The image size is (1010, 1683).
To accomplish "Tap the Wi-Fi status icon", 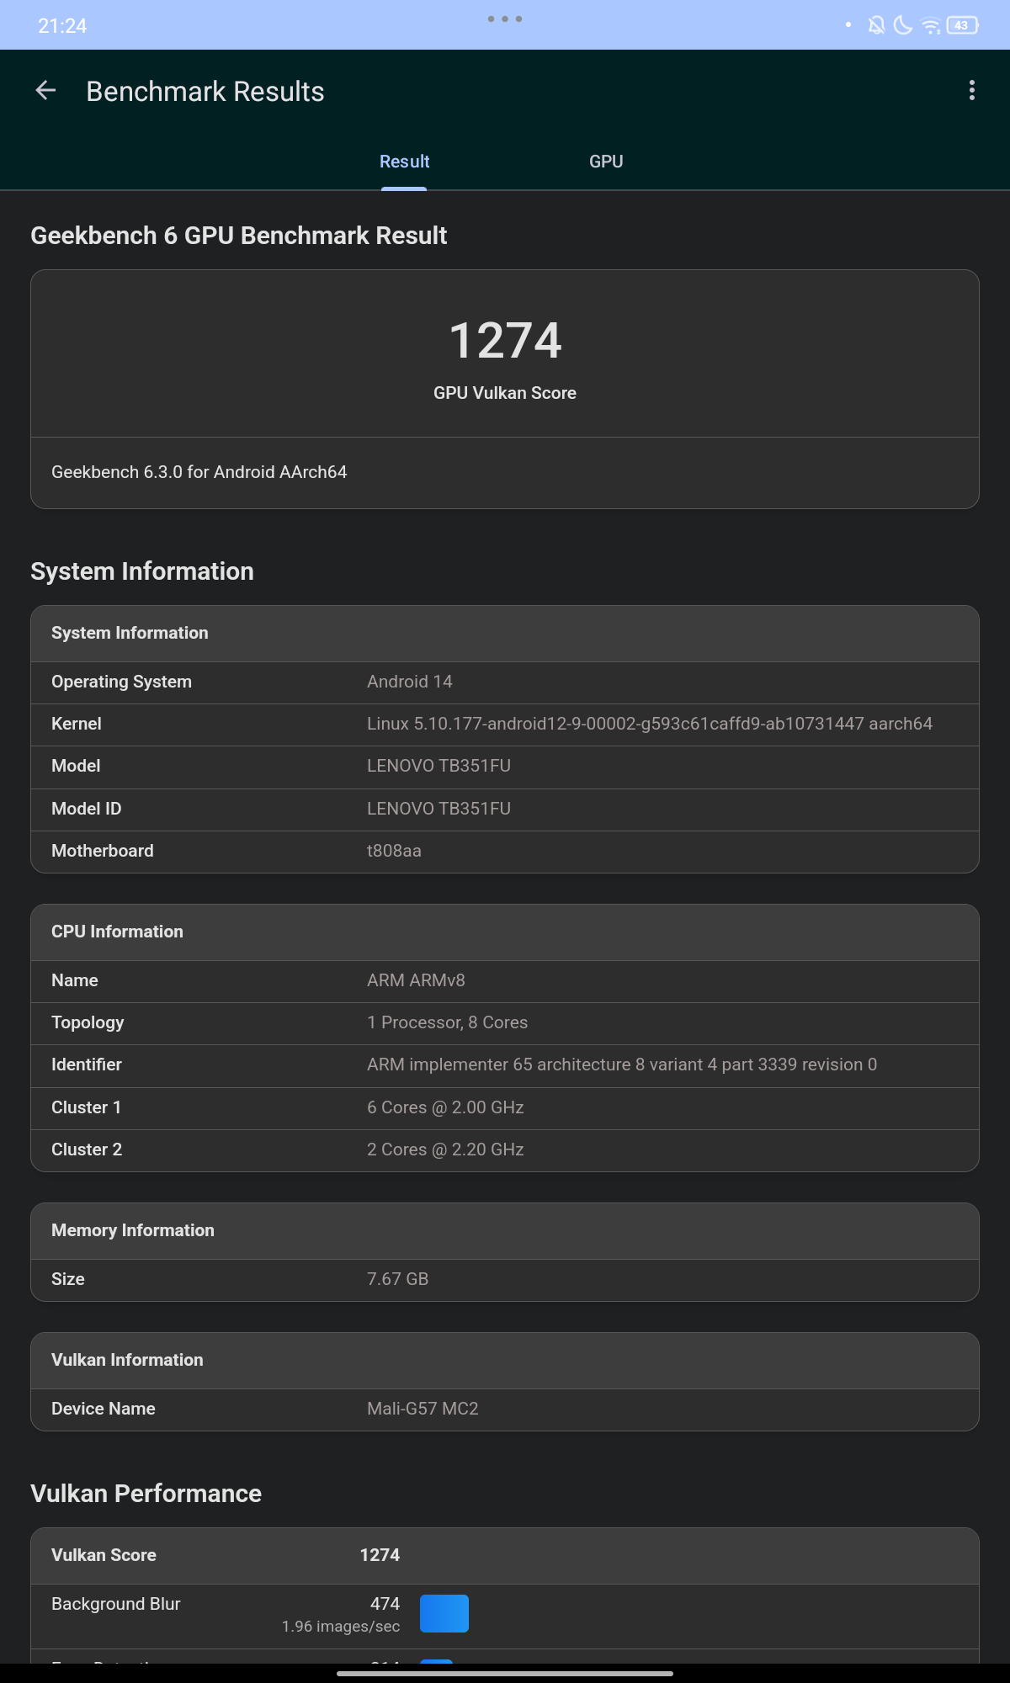I will coord(930,26).
